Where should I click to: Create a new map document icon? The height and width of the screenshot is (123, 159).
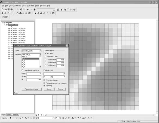(x=2, y=10)
